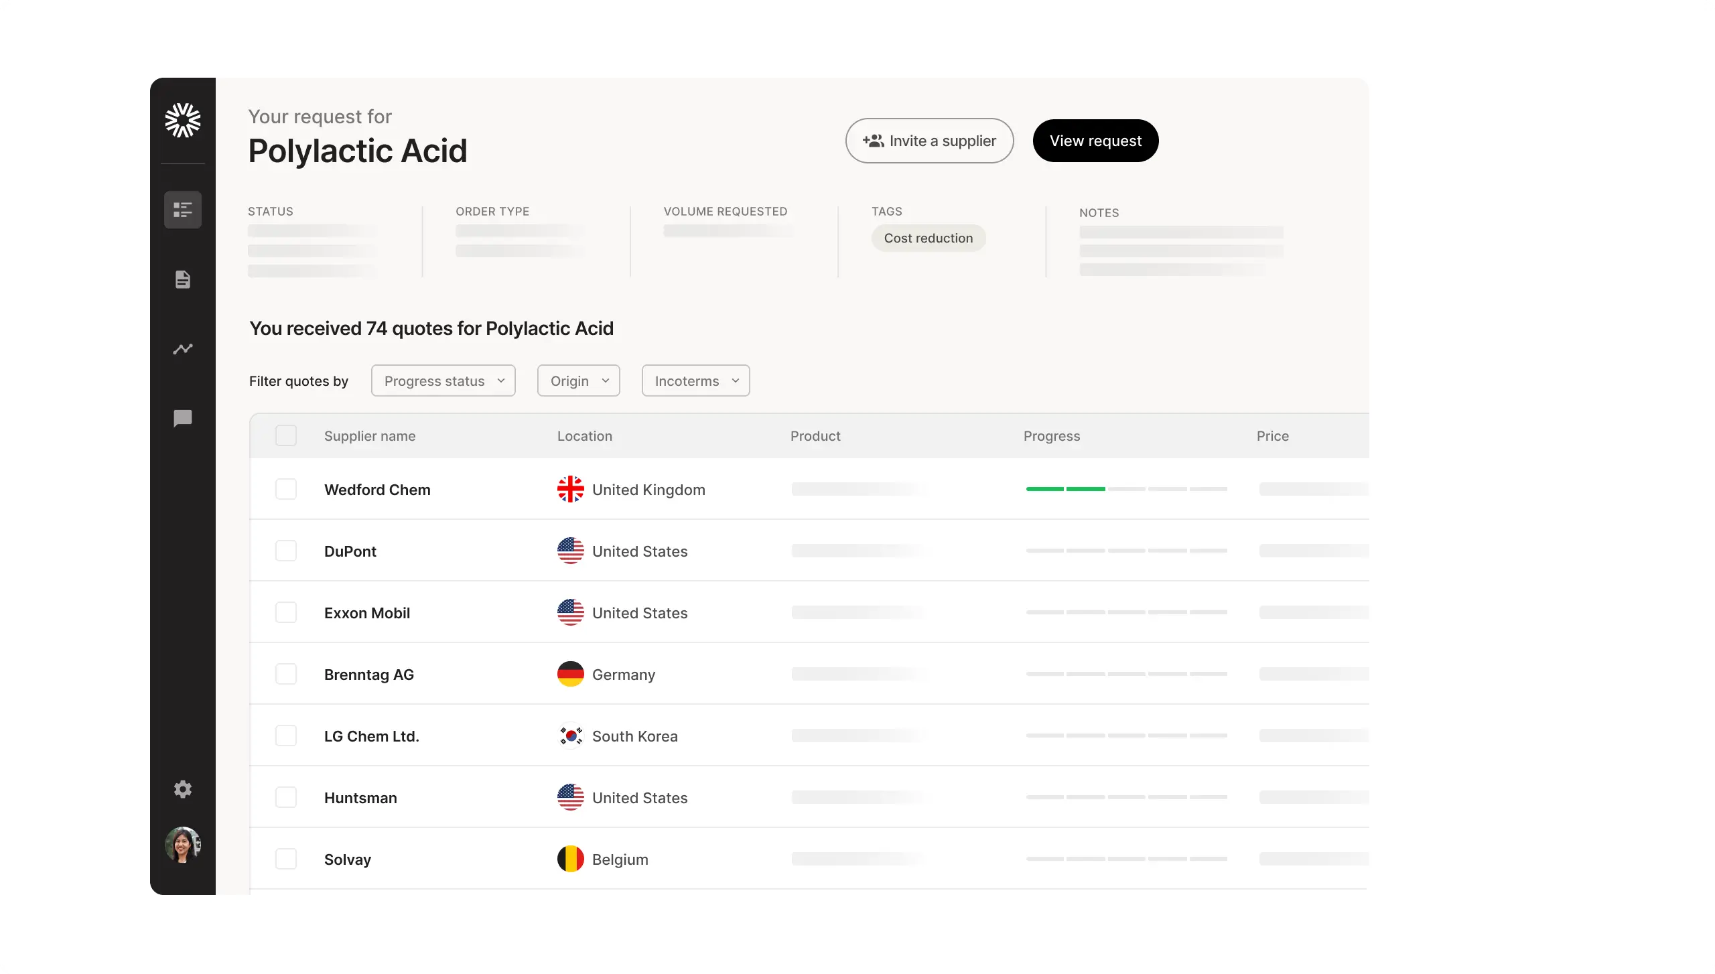Check the Wedford Chem row checkbox

click(x=286, y=490)
